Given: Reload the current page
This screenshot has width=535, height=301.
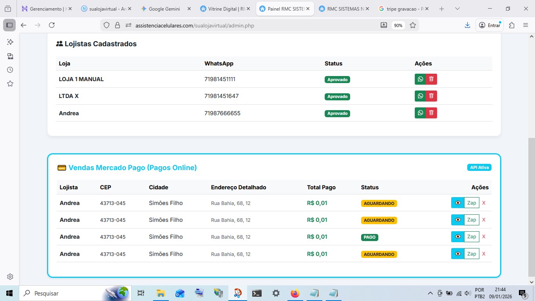Looking at the screenshot, I should 52,25.
